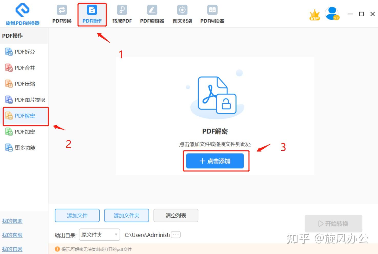This screenshot has height=254, width=378.
Task: Open the user account avatar
Action: coord(332,13)
